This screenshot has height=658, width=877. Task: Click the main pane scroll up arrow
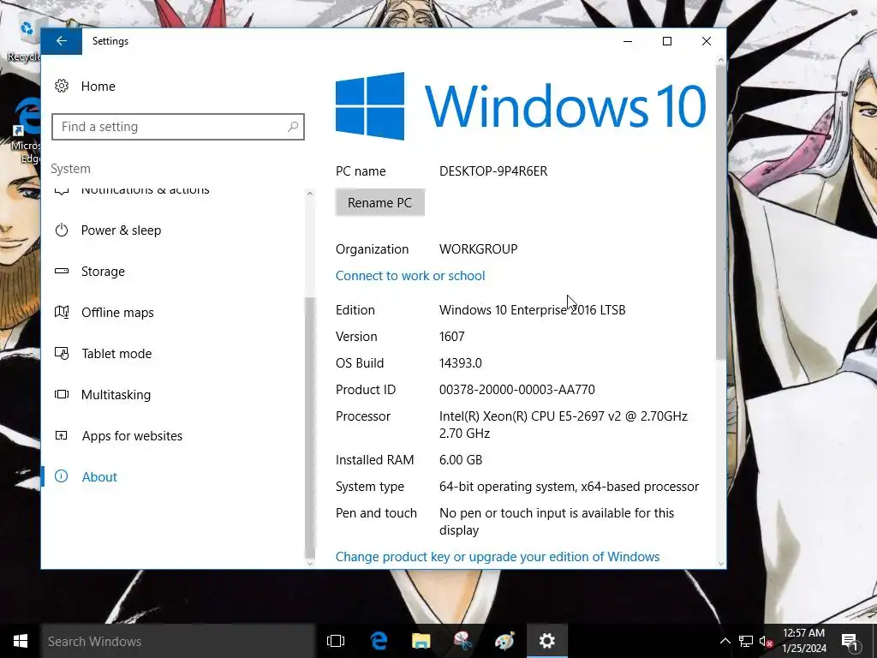click(x=720, y=60)
